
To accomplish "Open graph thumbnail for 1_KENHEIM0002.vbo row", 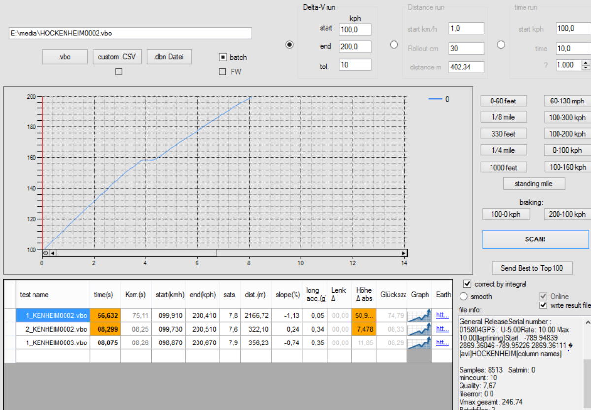I will (x=420, y=315).
